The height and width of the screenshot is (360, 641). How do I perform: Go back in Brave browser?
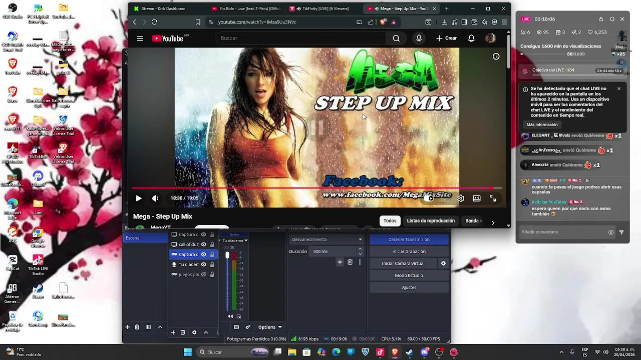point(134,22)
